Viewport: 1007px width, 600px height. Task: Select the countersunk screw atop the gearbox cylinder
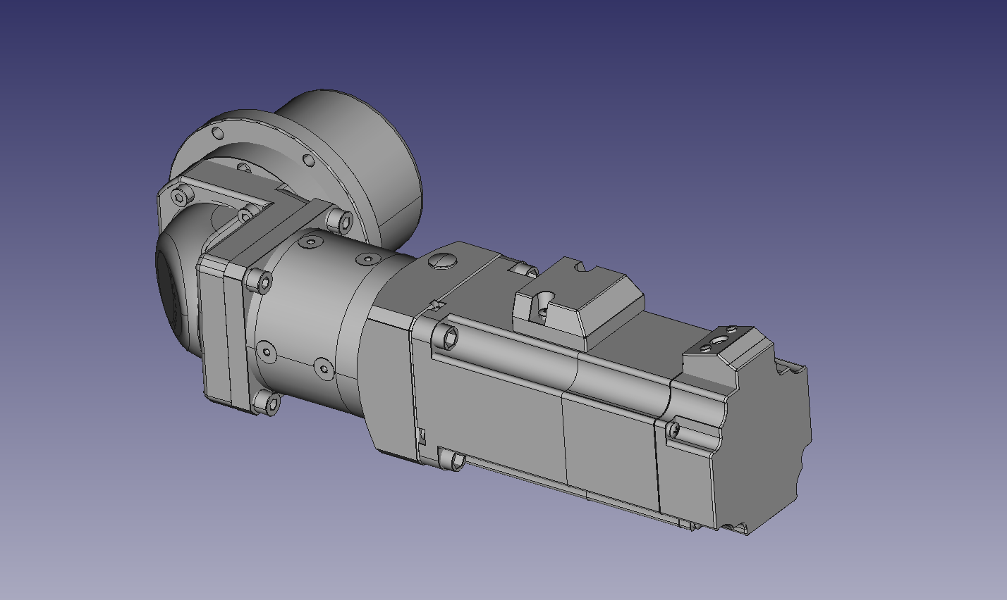[310, 242]
